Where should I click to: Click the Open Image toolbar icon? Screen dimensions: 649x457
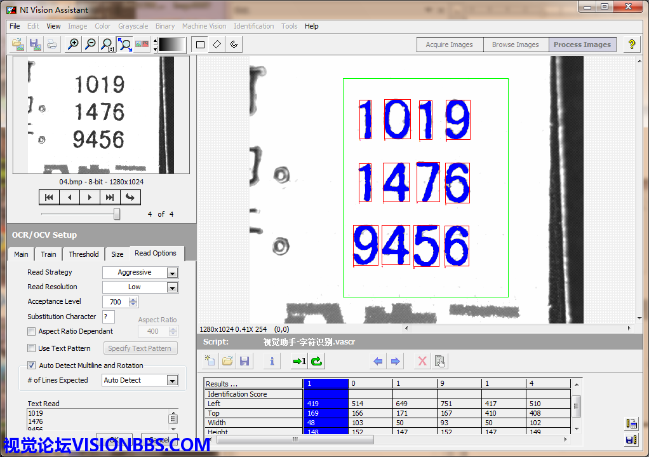tap(18, 44)
